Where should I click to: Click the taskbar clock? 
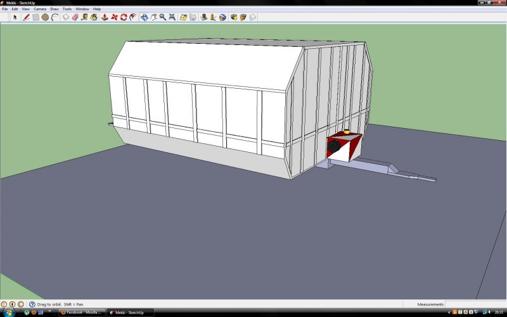pyautogui.click(x=499, y=313)
